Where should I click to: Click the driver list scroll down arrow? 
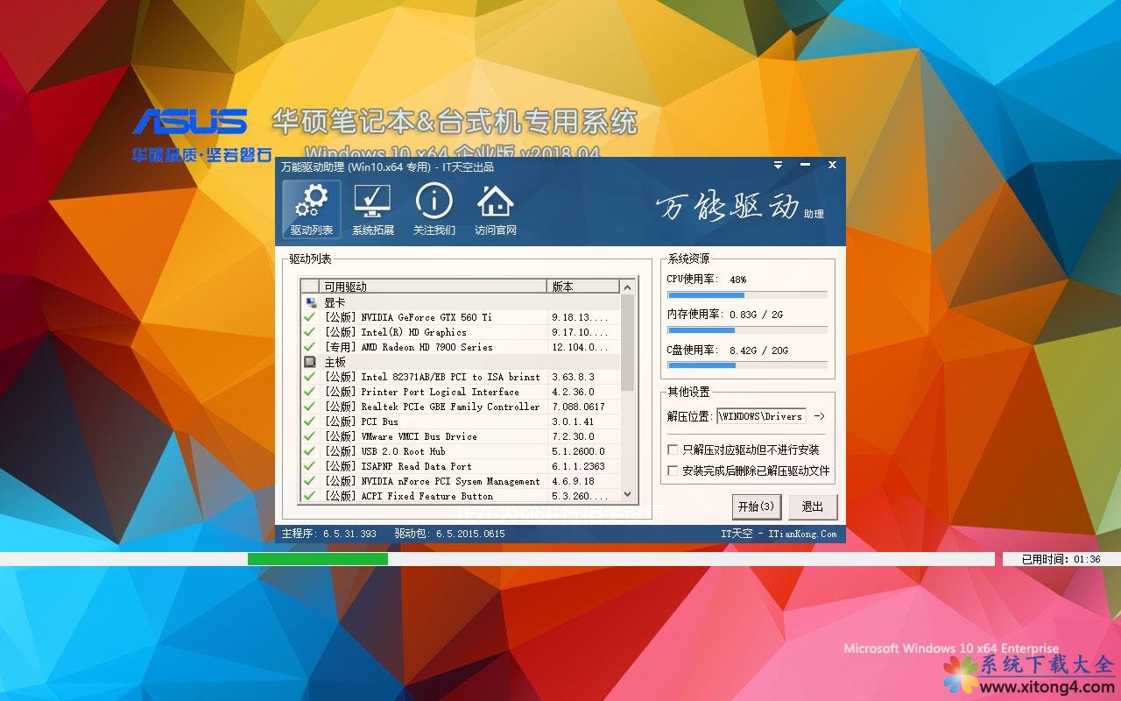[x=627, y=494]
